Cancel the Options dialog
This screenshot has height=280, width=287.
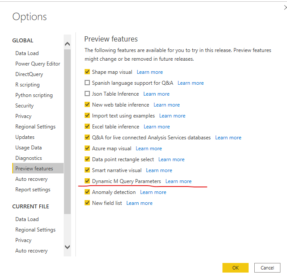[267, 268]
